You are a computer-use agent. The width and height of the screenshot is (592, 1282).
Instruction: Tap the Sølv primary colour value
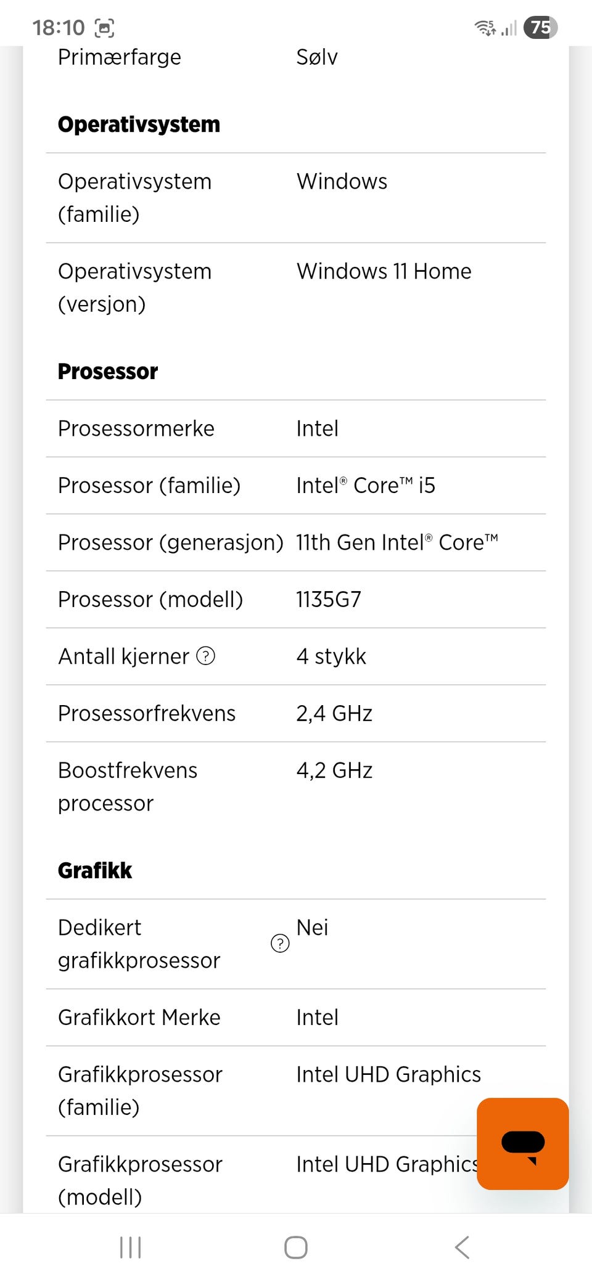[317, 57]
